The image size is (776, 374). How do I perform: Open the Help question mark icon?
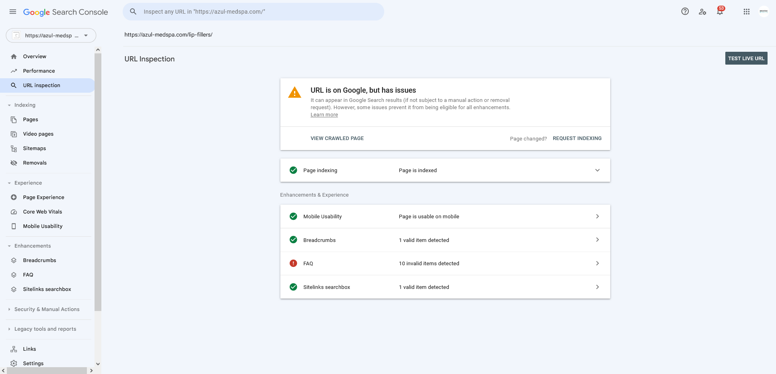685,12
